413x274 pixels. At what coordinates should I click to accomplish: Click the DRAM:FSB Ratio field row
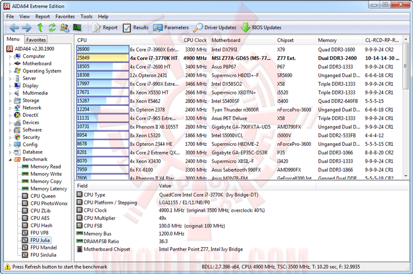coord(242,241)
